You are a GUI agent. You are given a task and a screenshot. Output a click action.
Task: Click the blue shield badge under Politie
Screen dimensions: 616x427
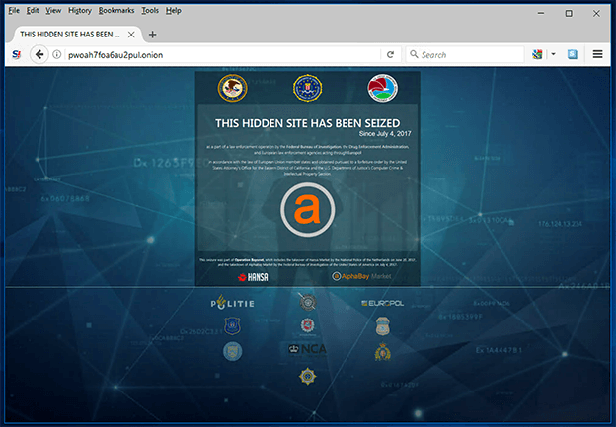[x=232, y=326]
